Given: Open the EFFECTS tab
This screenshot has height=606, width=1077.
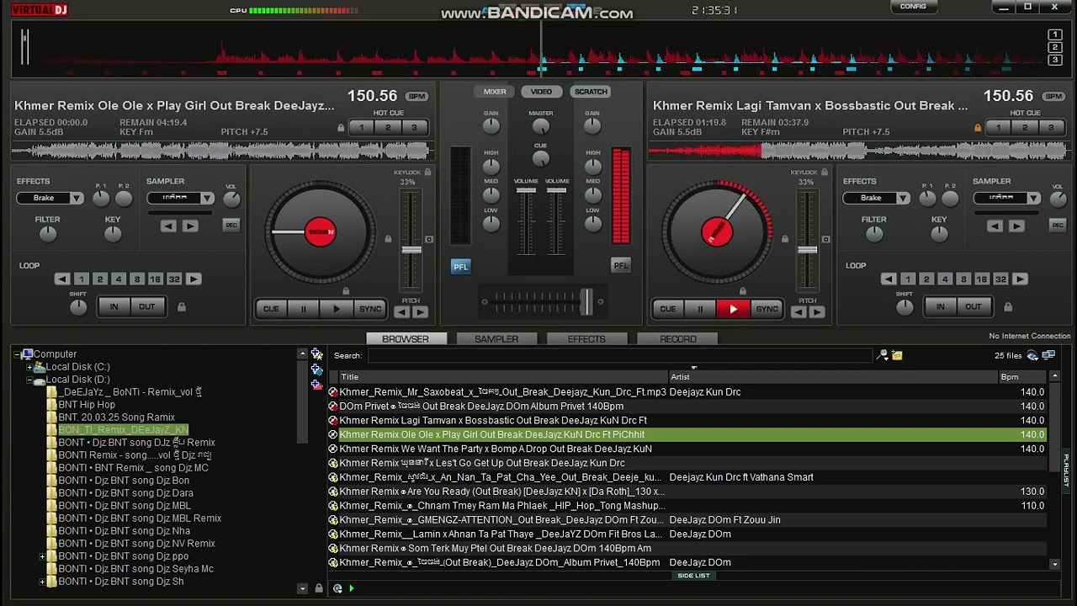Looking at the screenshot, I should (x=586, y=339).
